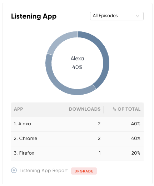Click the APP column header
This screenshot has height=186, width=154.
click(x=19, y=109)
